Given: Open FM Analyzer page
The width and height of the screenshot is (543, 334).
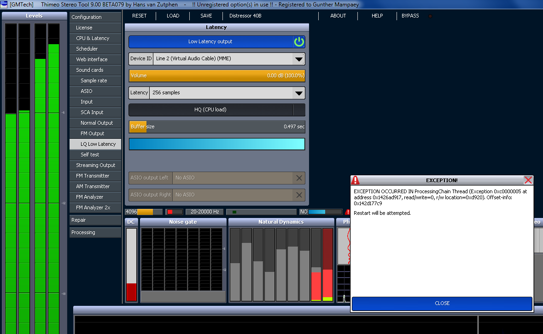Looking at the screenshot, I should (x=95, y=197).
